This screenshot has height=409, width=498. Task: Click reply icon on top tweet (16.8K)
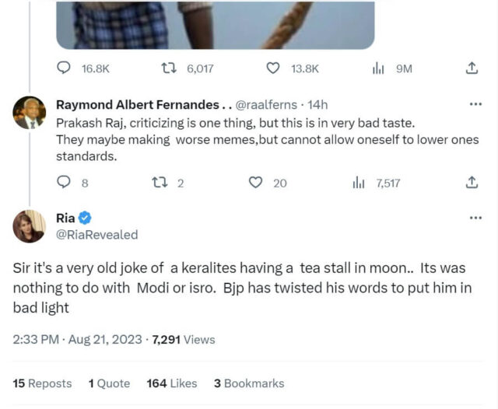65,68
